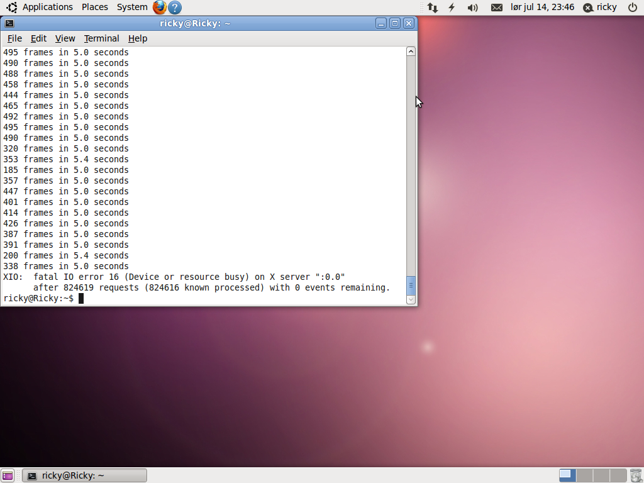Switch to the second workspace in the switcher
Screen dimensions: 644x483
[x=584, y=475]
